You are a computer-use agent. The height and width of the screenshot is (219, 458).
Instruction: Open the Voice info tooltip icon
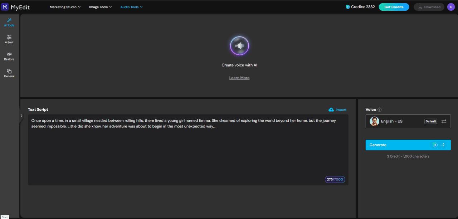click(379, 109)
